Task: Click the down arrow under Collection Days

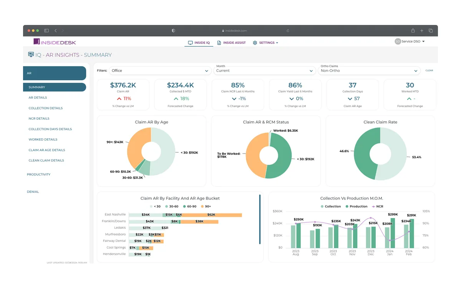Action: [350, 99]
